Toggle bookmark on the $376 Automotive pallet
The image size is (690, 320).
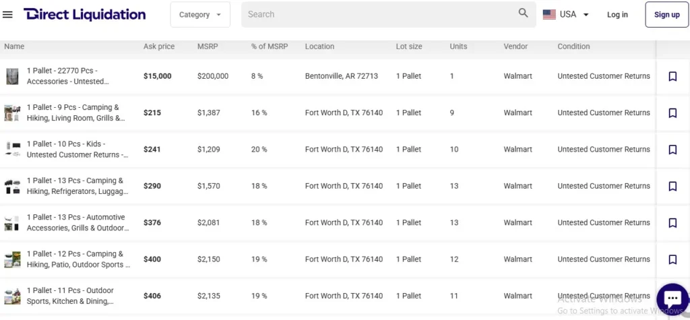(672, 223)
